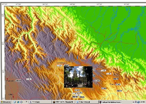This screenshot has height=104, width=146.
Task: Click the waypoint label beside Cochabamba marker
Action: [x=67, y=65]
